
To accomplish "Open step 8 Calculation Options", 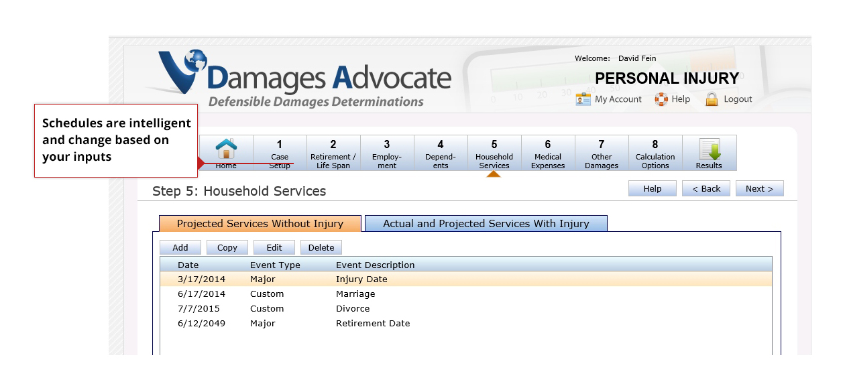I will (655, 153).
